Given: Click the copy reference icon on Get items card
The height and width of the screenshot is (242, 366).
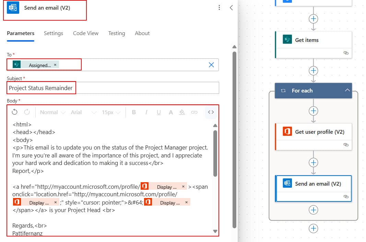Looking at the screenshot, I should click(346, 53).
